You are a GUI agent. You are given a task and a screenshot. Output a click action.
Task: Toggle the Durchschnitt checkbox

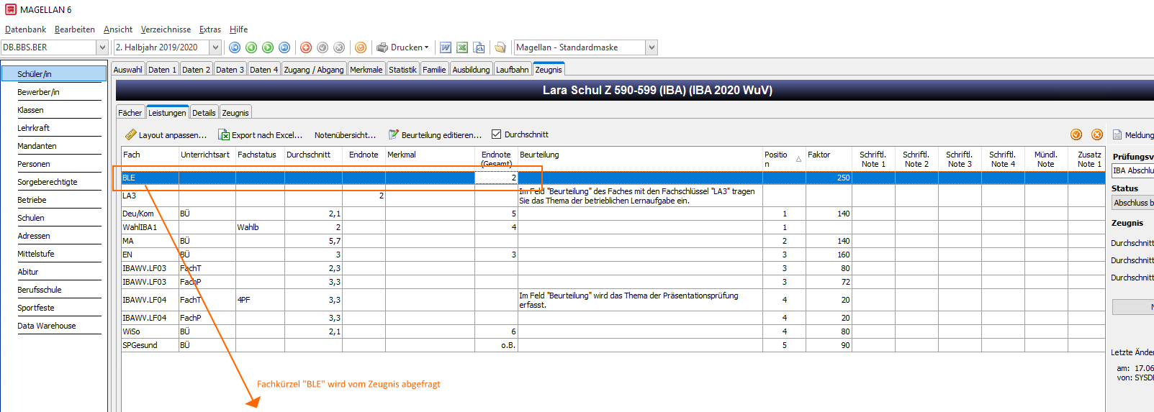point(496,134)
